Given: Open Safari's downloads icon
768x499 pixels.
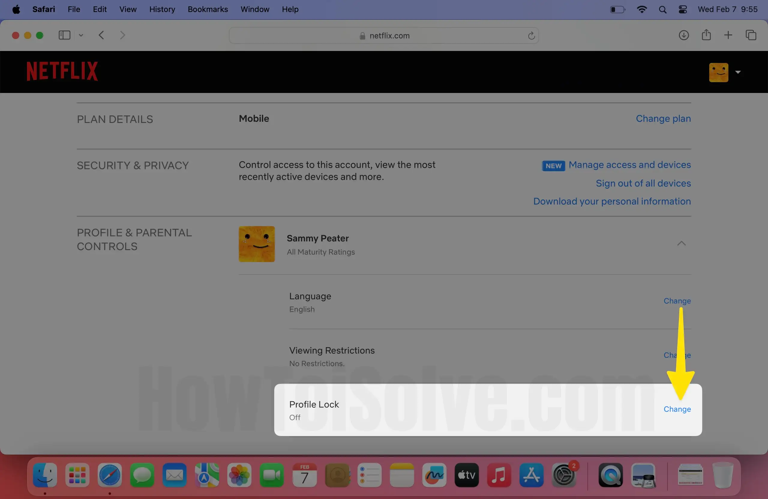Looking at the screenshot, I should [x=683, y=35].
